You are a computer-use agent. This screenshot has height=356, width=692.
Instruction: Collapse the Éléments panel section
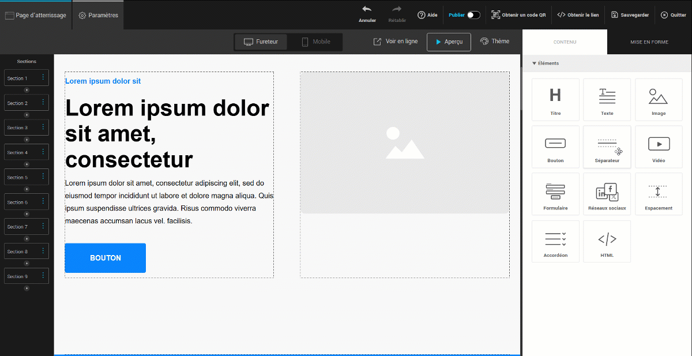click(534, 63)
